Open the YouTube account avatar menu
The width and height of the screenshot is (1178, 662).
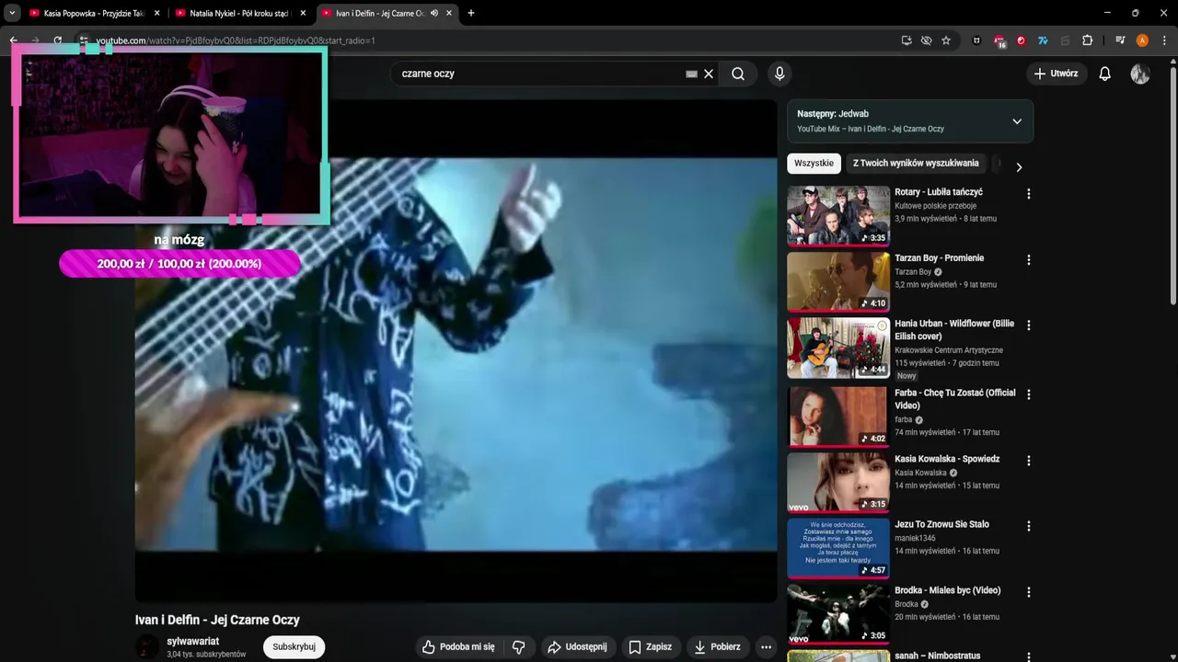click(1140, 74)
